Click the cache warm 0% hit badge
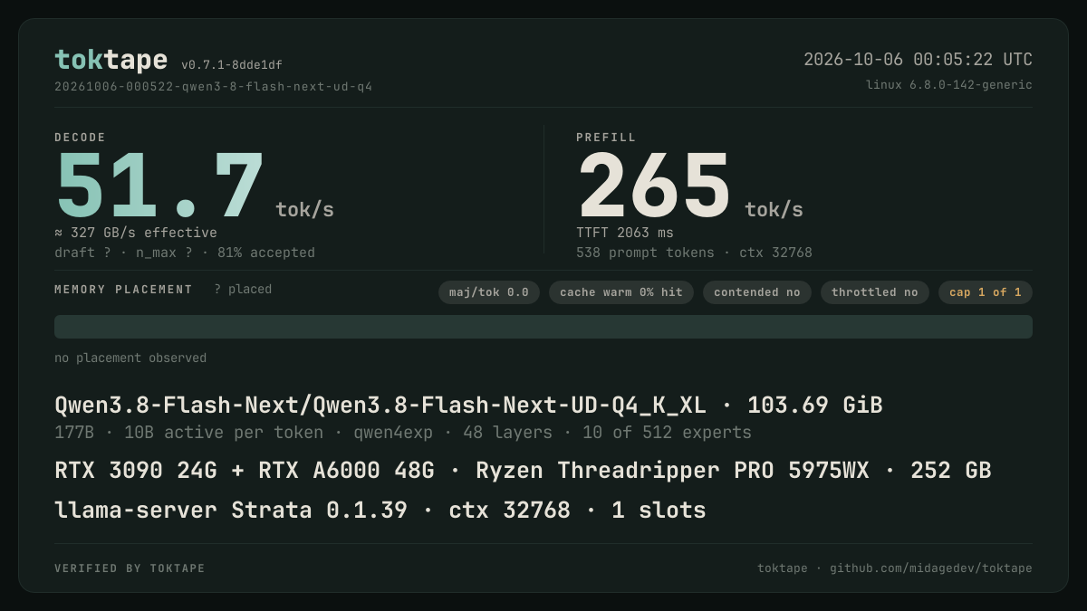Image resolution: width=1087 pixels, height=611 pixels. click(621, 292)
